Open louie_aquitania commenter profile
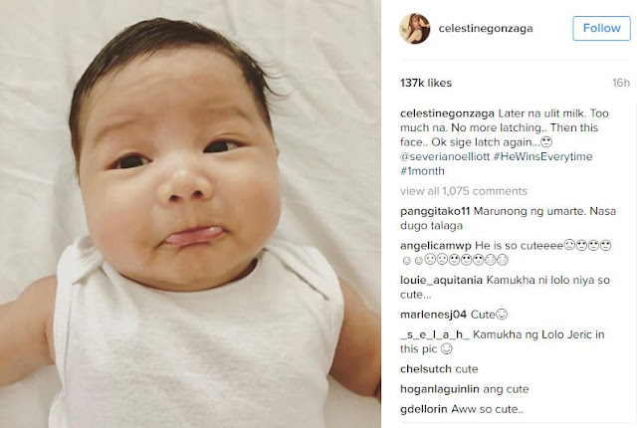637x428 pixels. click(441, 280)
